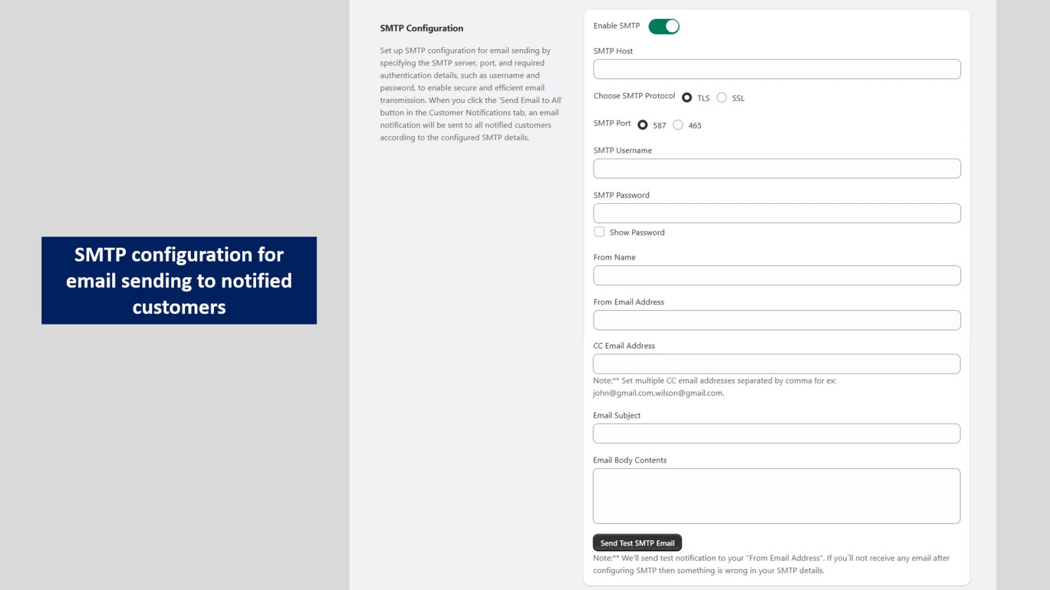Select the SSL protocol radio button
The height and width of the screenshot is (590, 1050).
point(721,98)
